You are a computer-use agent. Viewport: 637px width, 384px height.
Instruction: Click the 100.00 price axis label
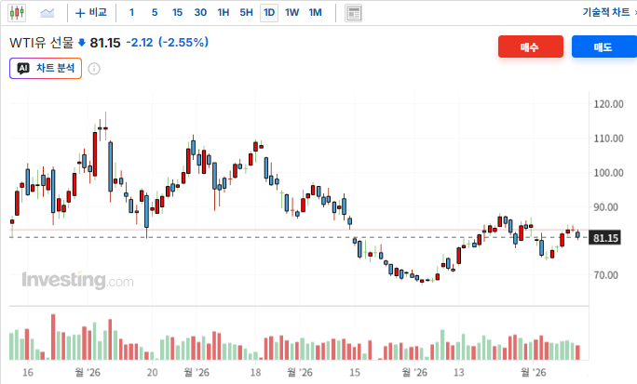[x=608, y=173]
